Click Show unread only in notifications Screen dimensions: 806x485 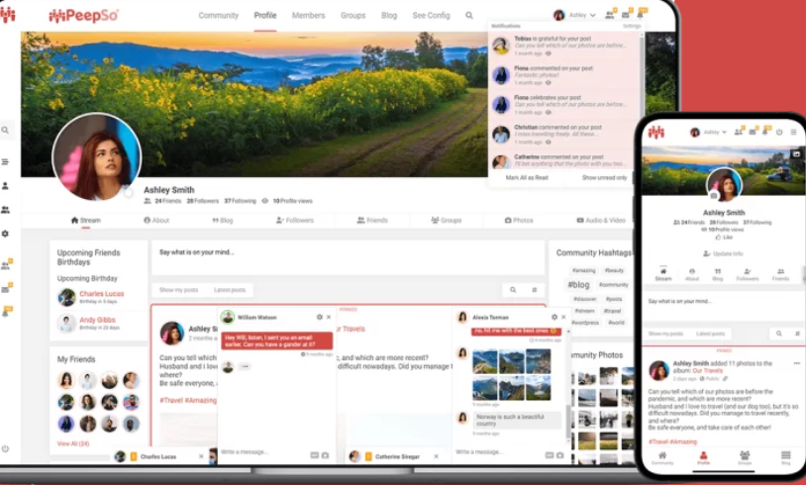[x=604, y=178]
